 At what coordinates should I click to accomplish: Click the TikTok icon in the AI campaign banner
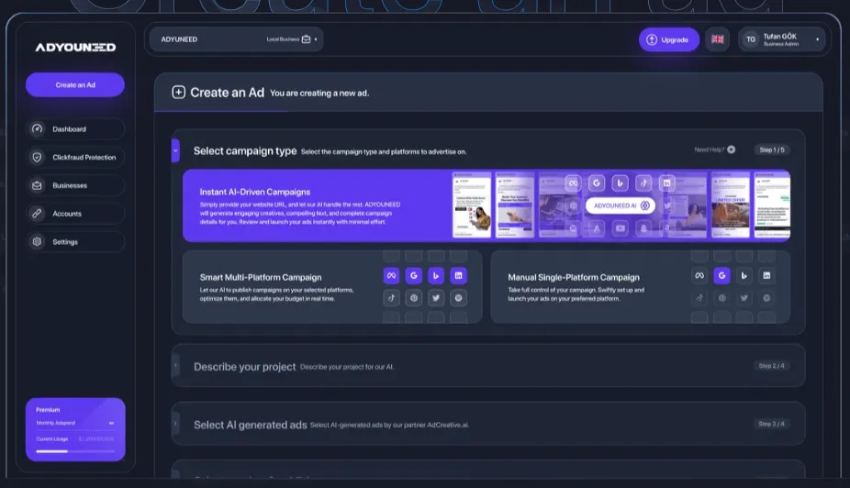(643, 183)
